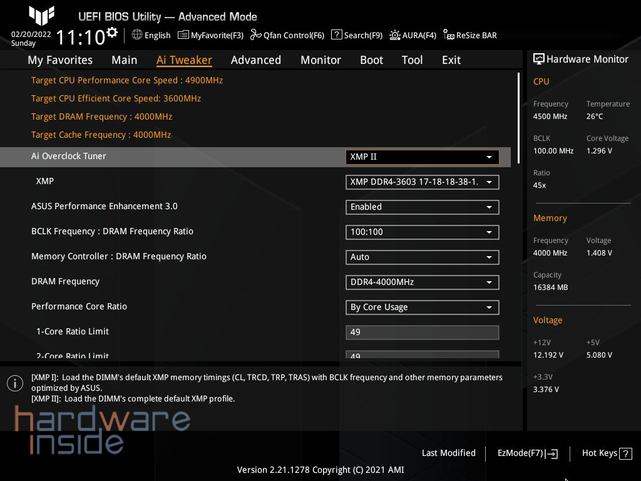Expand ASUS Performance Enhancement 3.0 dropdown
The height and width of the screenshot is (481, 641).
423,207
